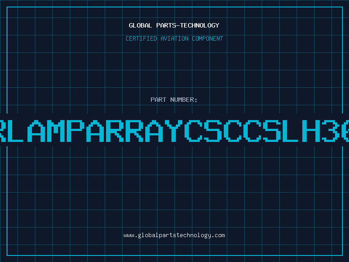Image resolution: width=349 pixels, height=262 pixels.
Task: Click the large LAMPARRAYCSCCSLH part number text
Action: (x=174, y=131)
